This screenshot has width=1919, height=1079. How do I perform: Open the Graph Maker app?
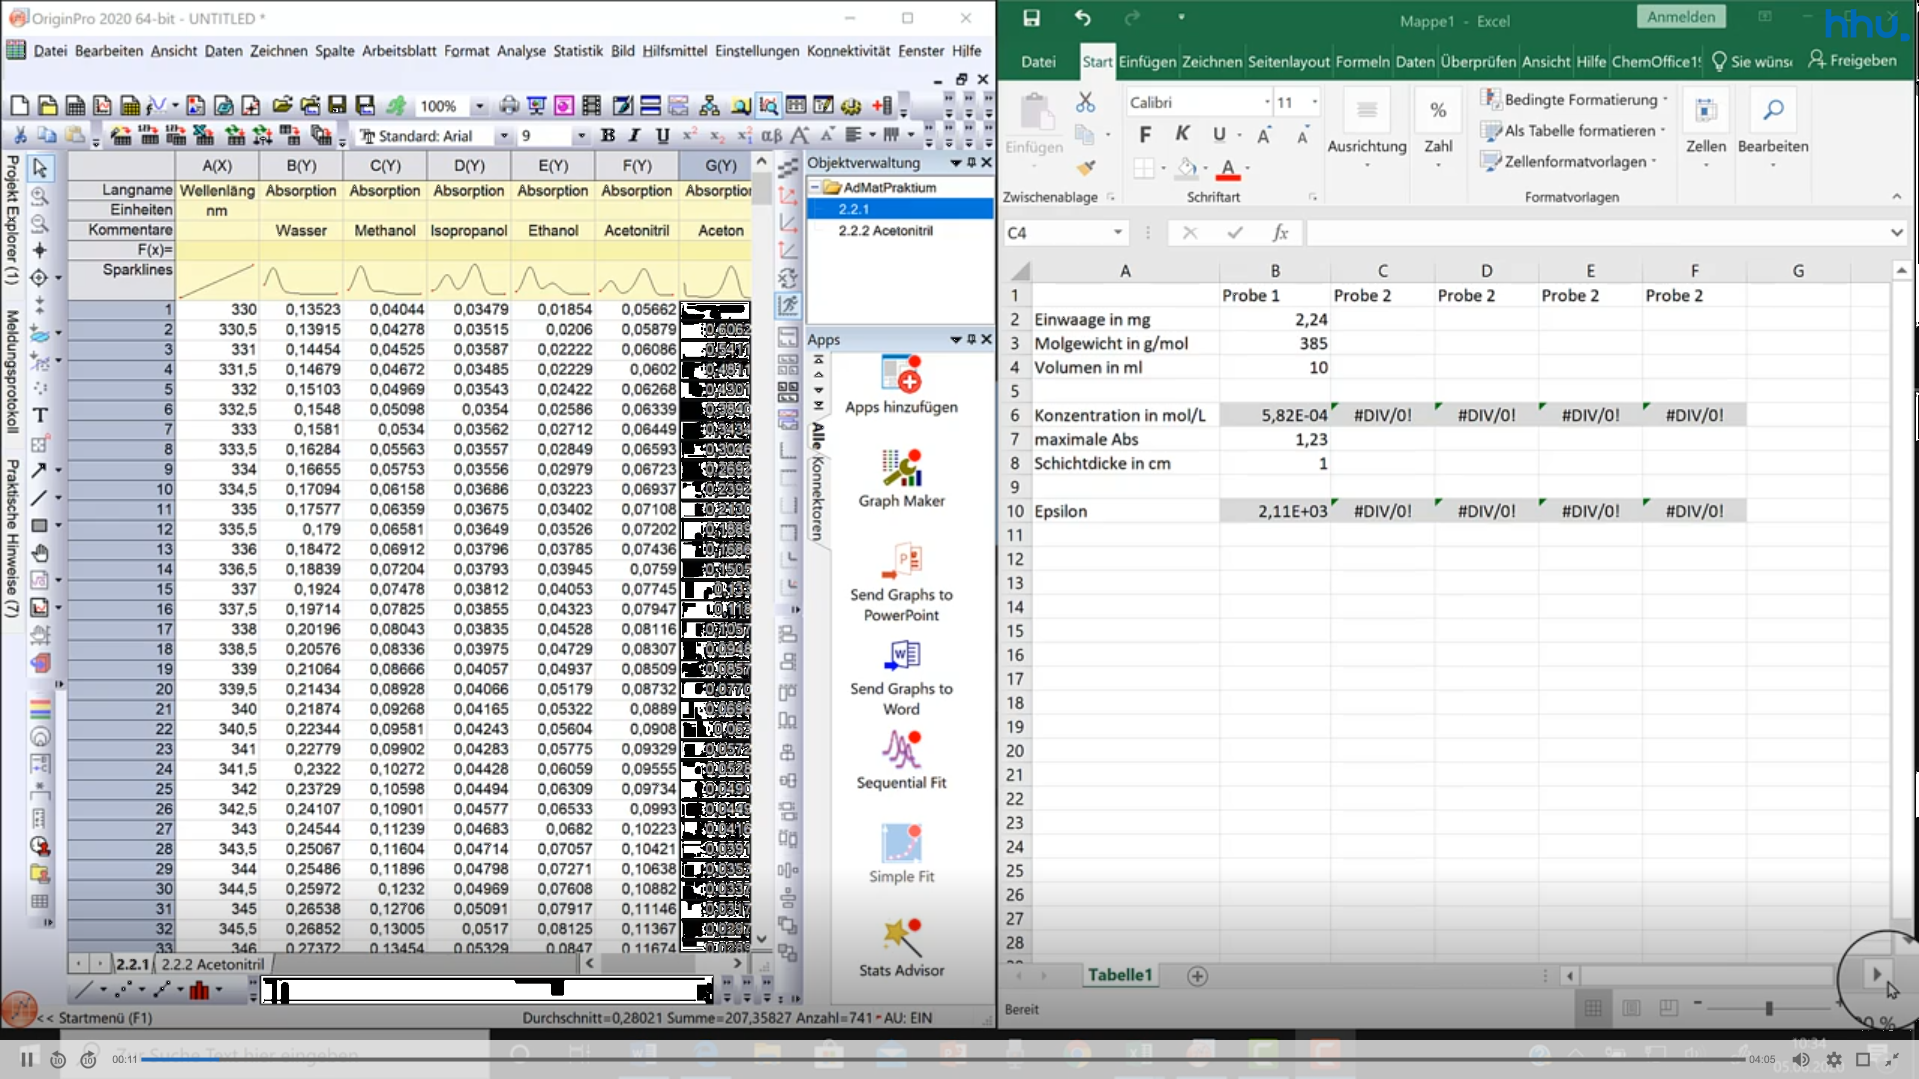click(902, 479)
